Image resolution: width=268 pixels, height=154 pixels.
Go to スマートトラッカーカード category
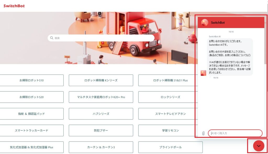(32, 130)
